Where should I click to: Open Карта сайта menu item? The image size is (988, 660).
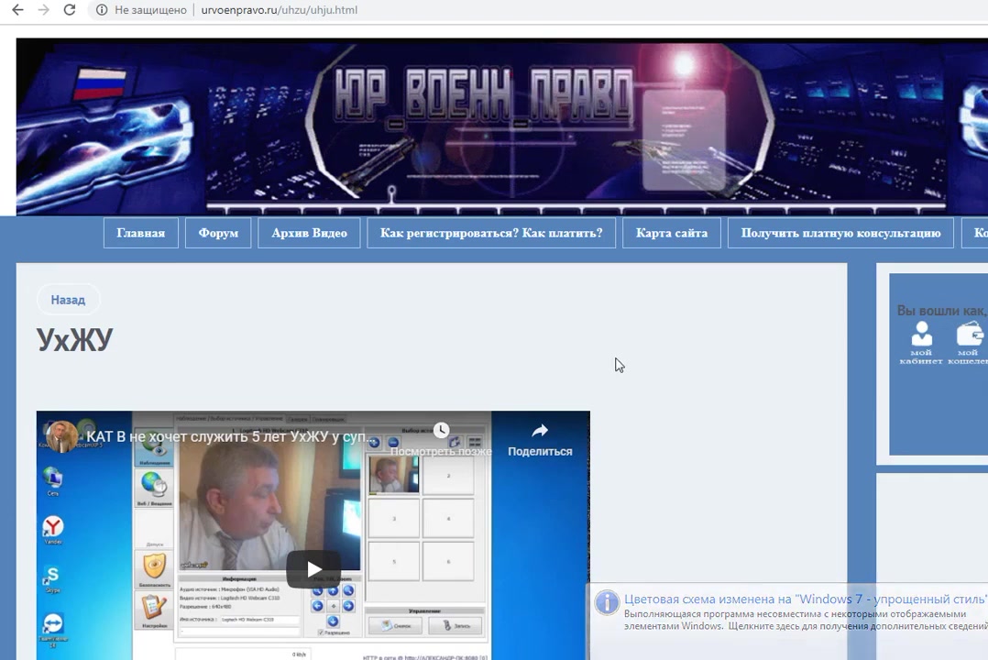672,233
